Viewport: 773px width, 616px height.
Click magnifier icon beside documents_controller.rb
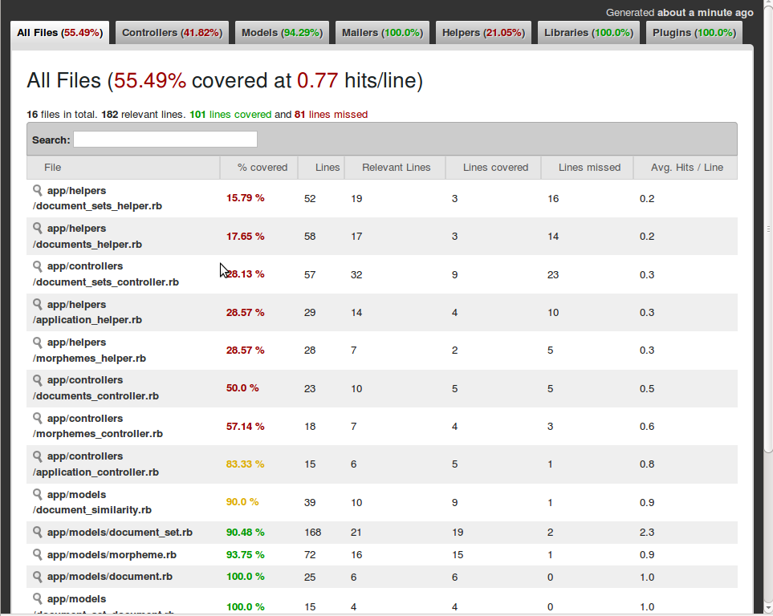[x=37, y=380]
